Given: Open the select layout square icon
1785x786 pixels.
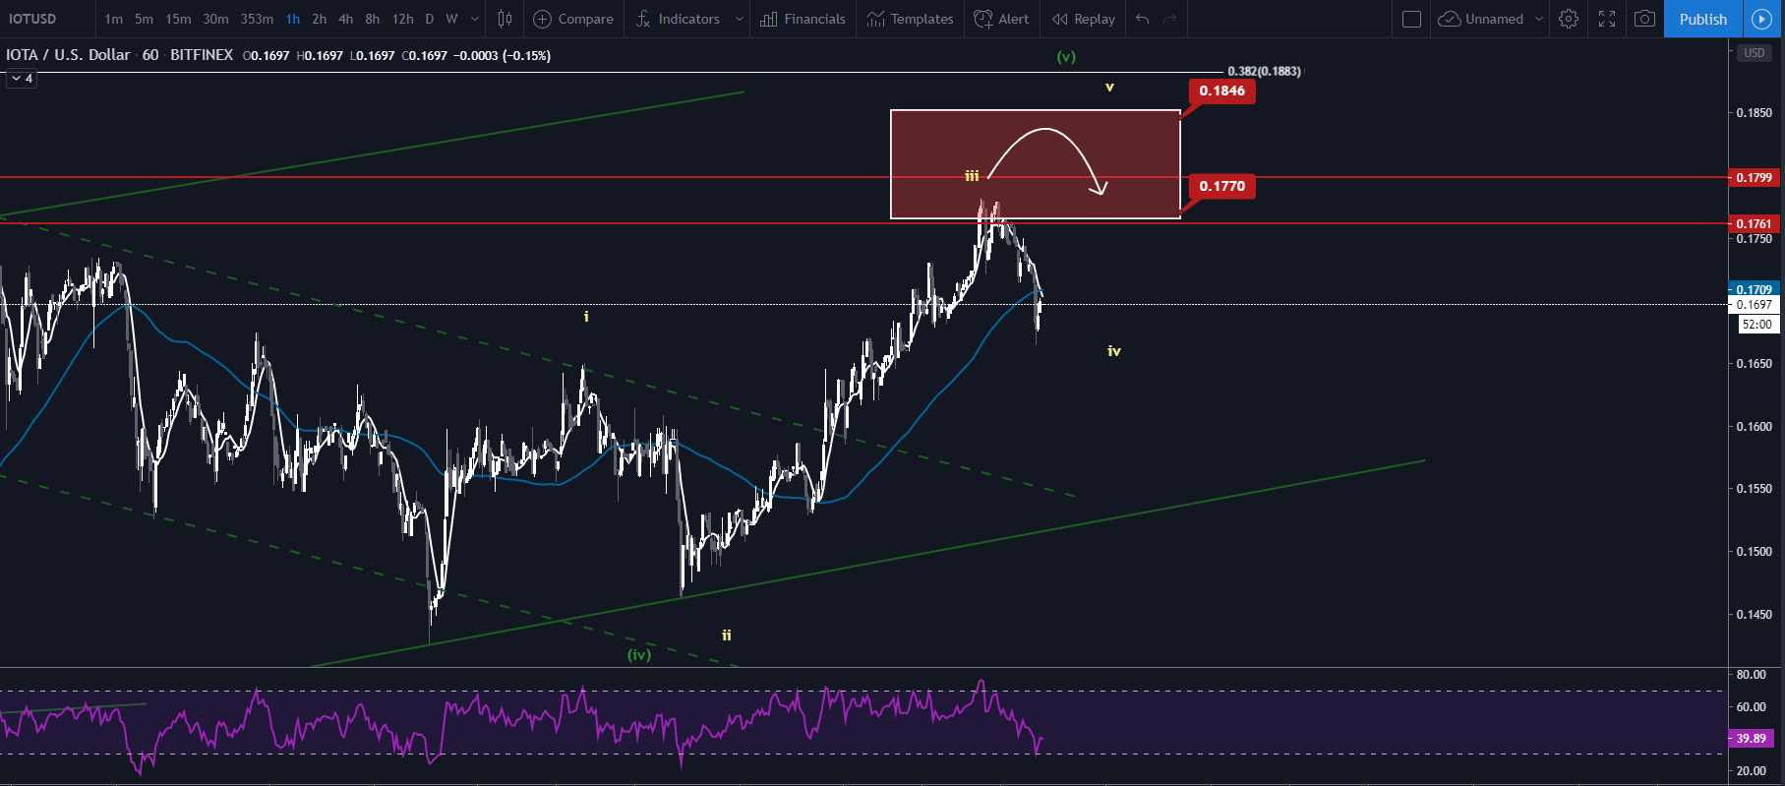Looking at the screenshot, I should point(1411,19).
